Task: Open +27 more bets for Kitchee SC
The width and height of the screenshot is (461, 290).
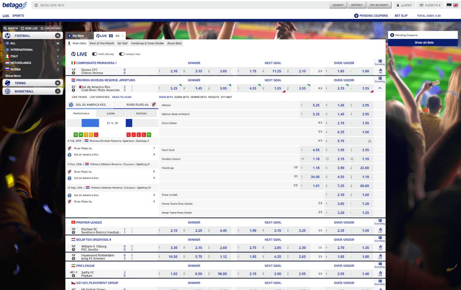Action: 380,230
